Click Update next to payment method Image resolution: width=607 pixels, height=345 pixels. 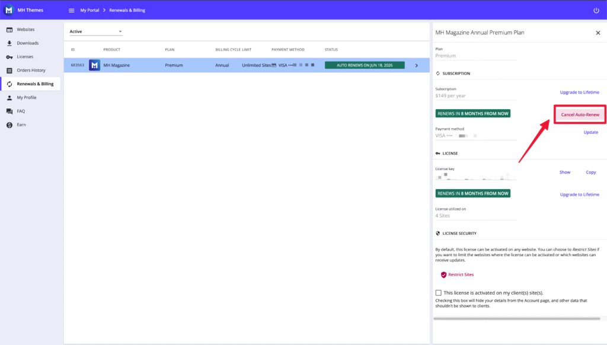590,132
